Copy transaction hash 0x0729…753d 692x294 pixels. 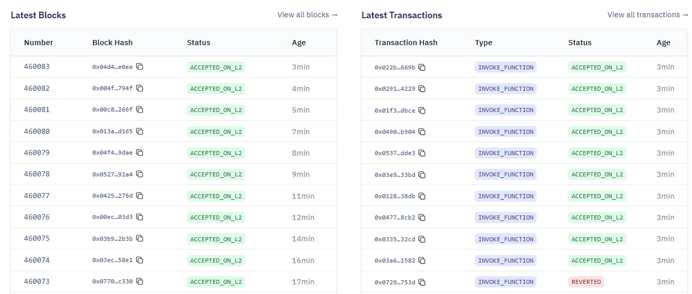pos(422,282)
